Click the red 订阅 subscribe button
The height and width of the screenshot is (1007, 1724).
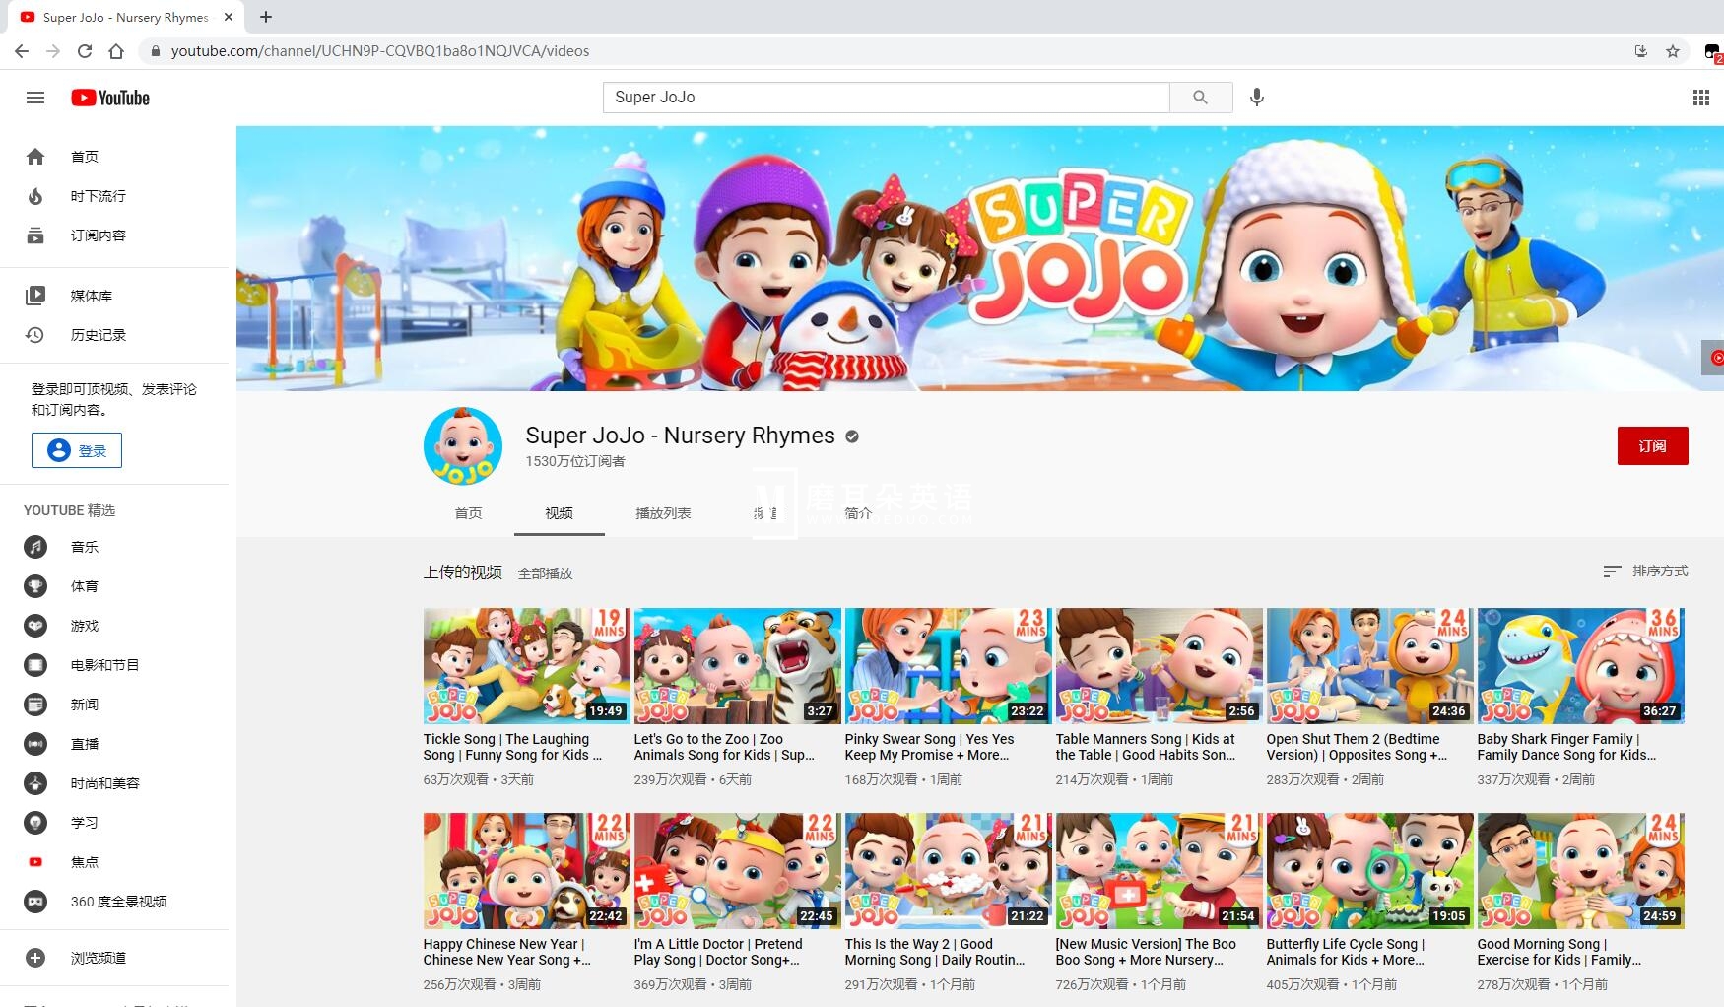[1652, 446]
